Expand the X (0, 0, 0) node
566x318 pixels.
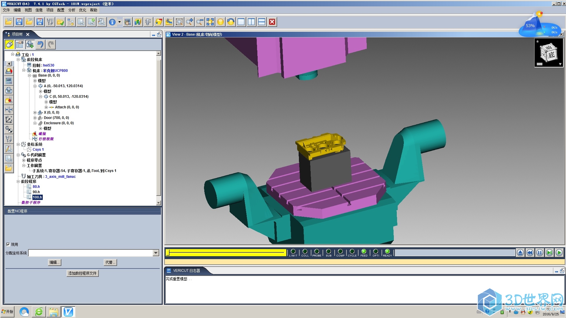pos(35,113)
